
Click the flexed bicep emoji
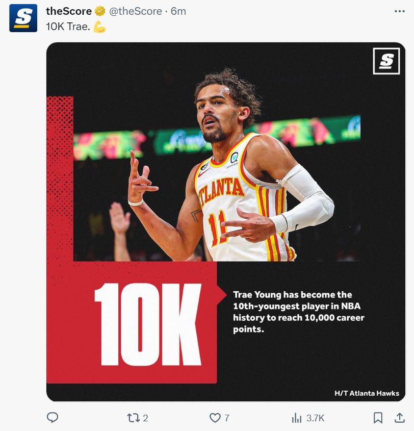[100, 27]
